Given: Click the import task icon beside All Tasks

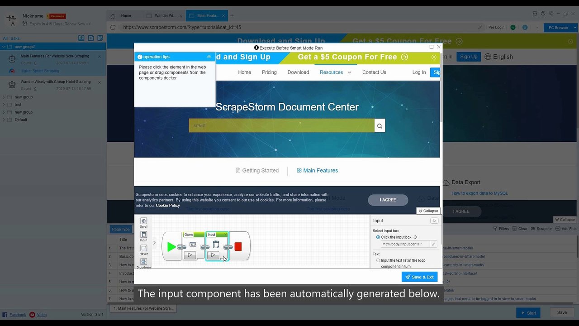Looking at the screenshot, I should pyautogui.click(x=81, y=38).
